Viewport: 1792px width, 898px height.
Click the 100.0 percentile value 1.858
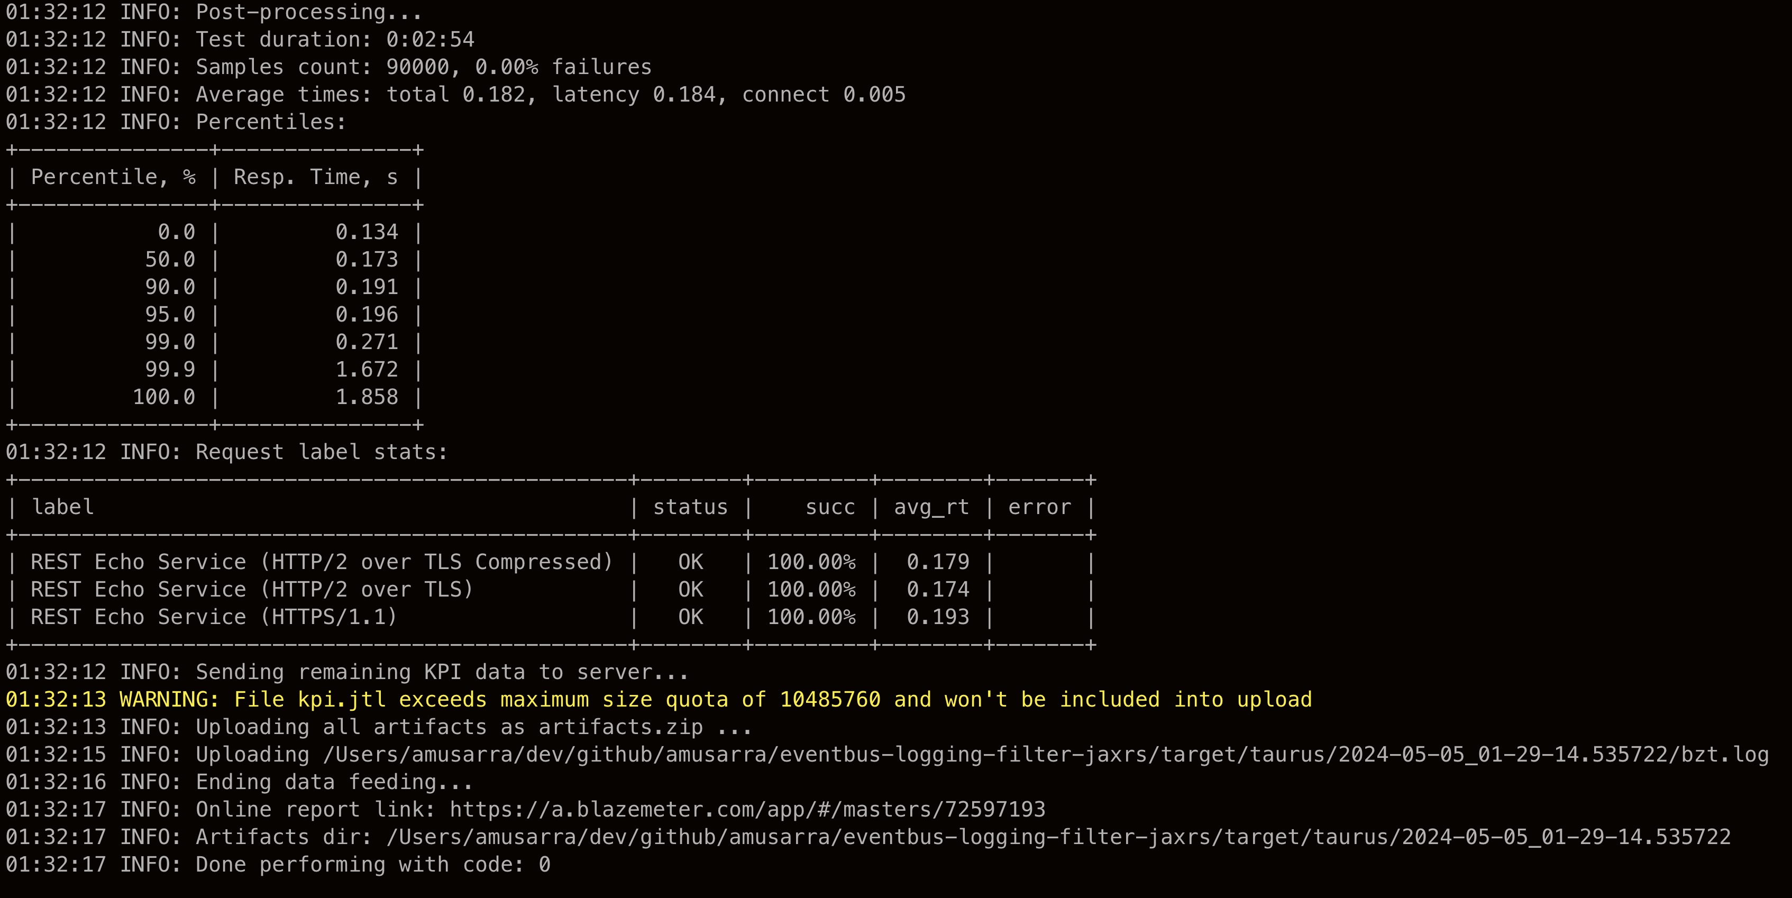tap(367, 397)
